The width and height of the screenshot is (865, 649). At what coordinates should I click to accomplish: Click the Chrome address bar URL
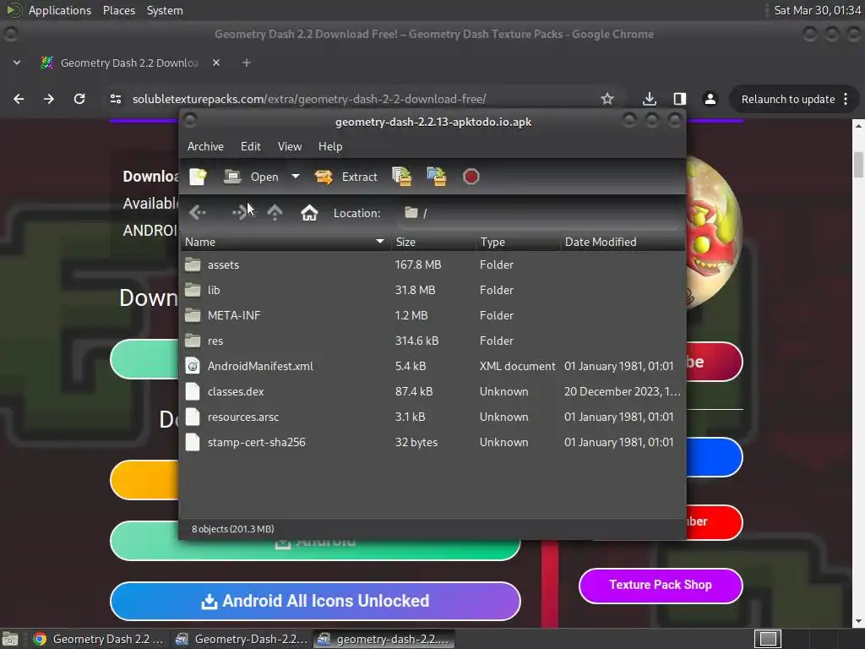(x=309, y=100)
